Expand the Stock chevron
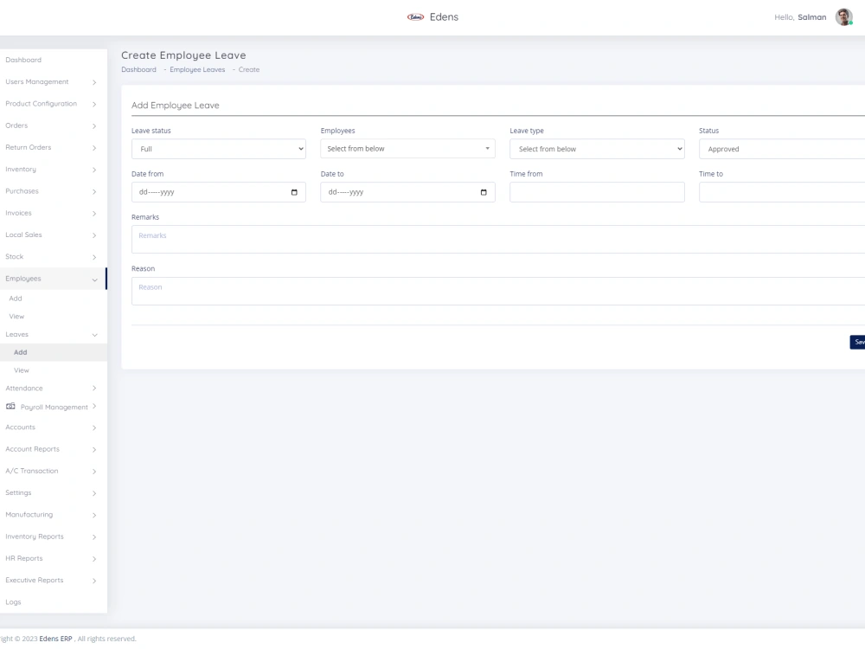 point(94,257)
